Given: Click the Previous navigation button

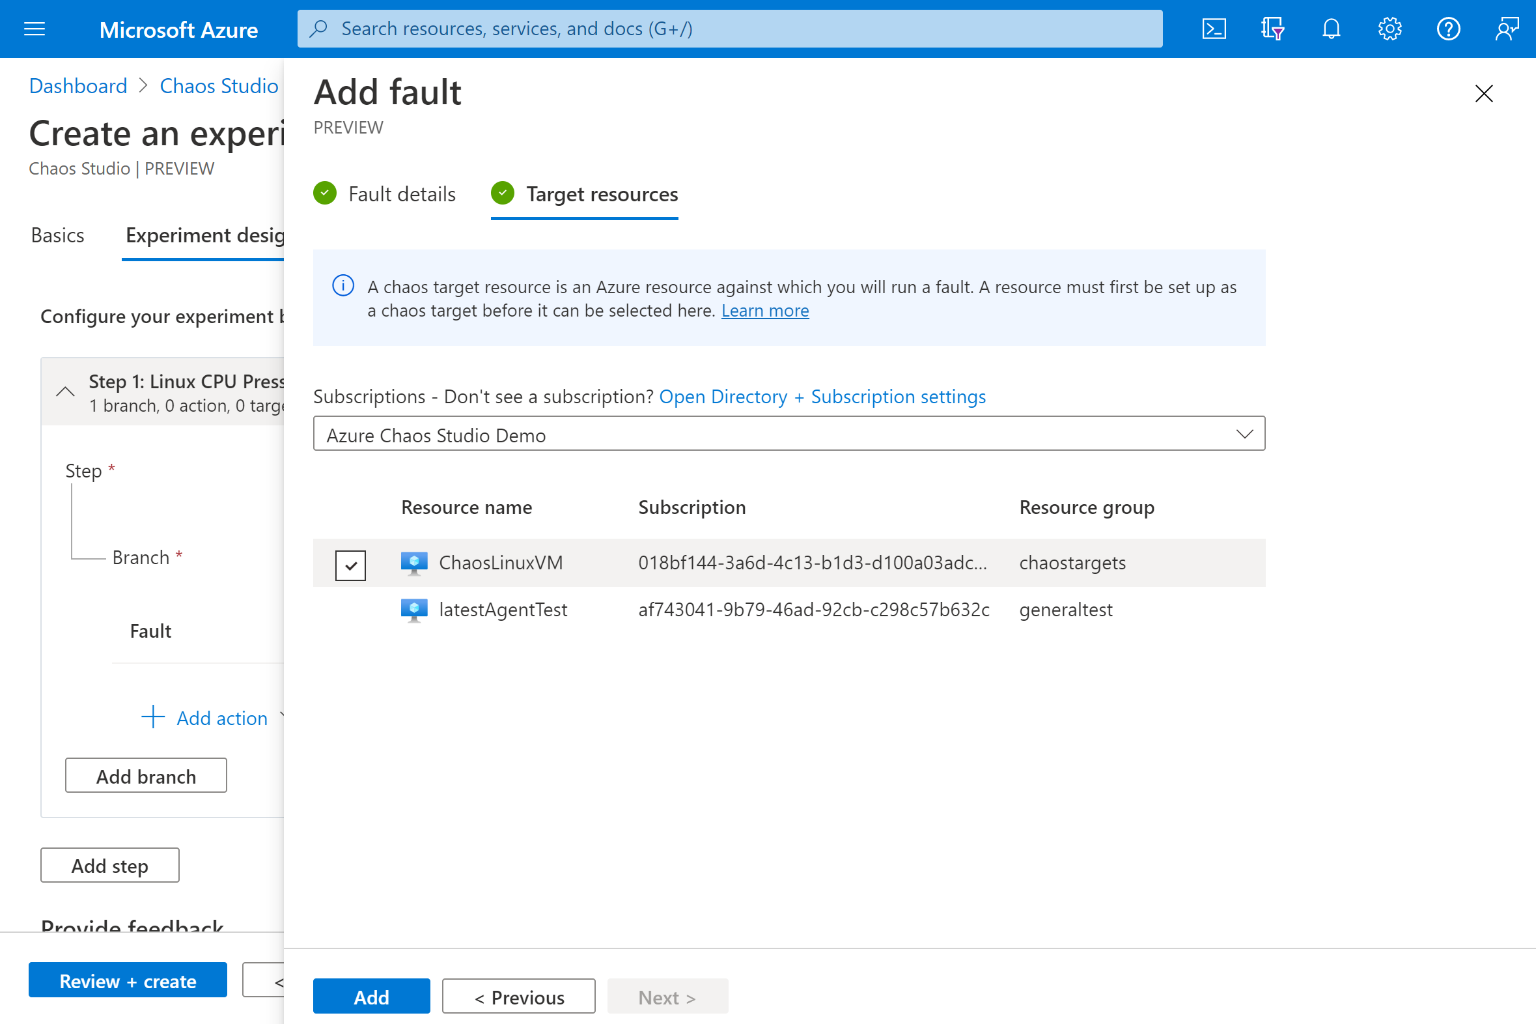Looking at the screenshot, I should [518, 995].
